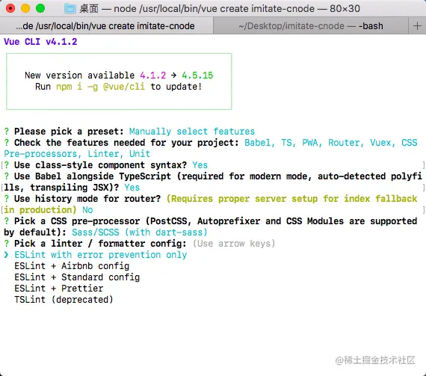The height and width of the screenshot is (376, 426).
Task: Click the npm i -g @vue/cli command text
Action: [101, 87]
